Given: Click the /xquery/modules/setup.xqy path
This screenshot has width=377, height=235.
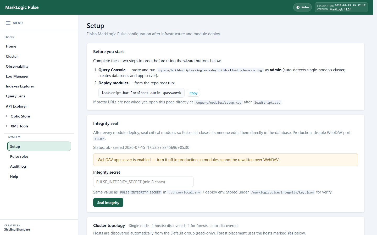Looking at the screenshot, I should pos(218,102).
